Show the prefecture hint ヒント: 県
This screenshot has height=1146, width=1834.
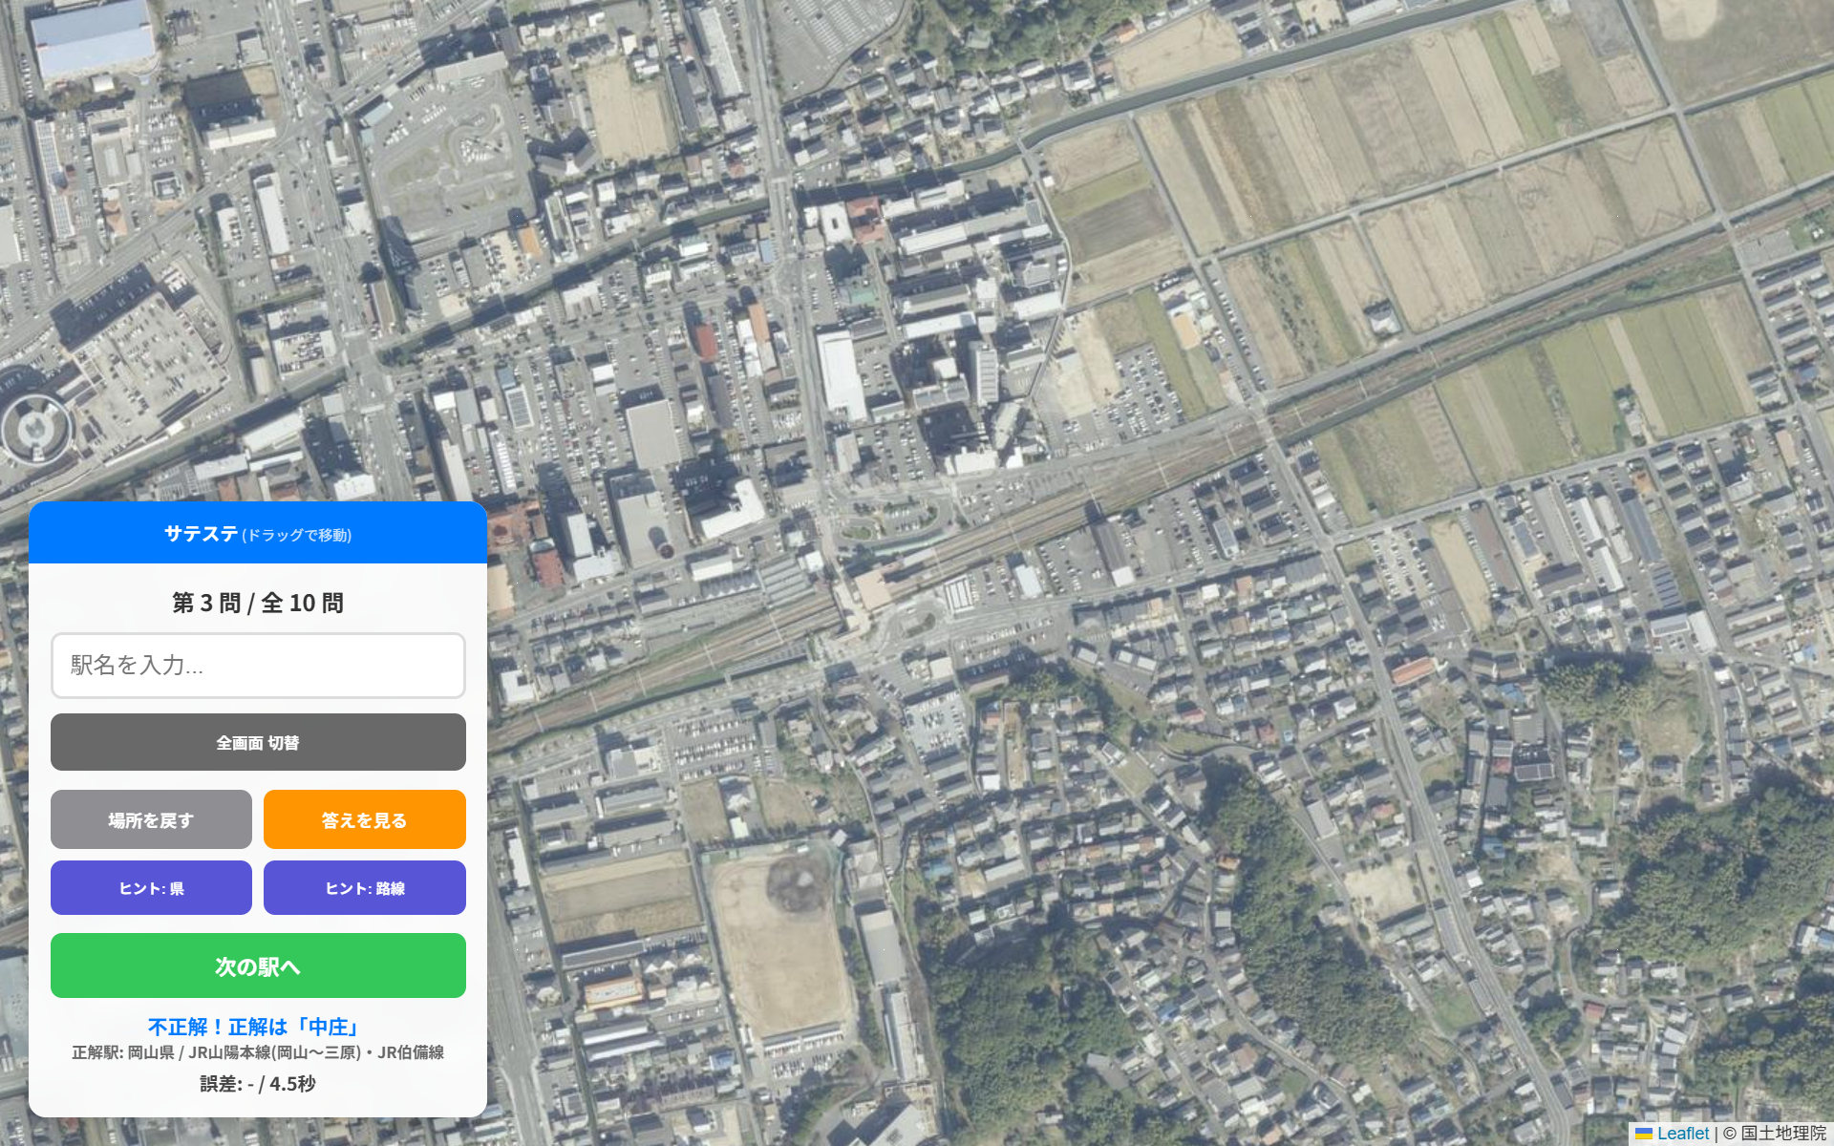tap(151, 888)
